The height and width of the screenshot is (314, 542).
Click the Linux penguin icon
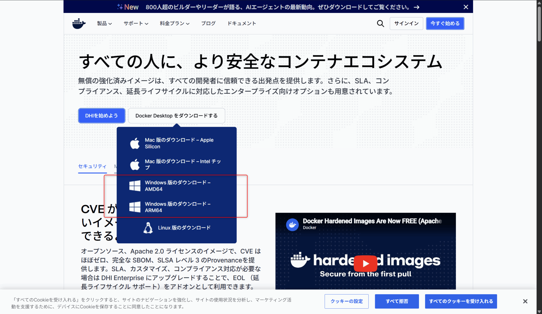pyautogui.click(x=148, y=228)
